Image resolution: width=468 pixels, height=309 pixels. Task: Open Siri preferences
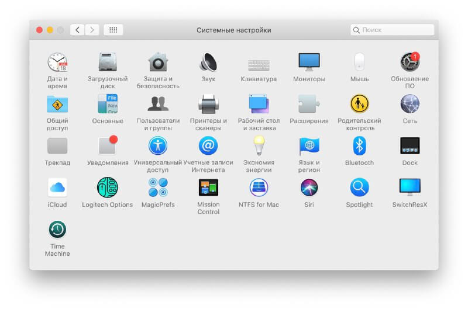coord(309,188)
